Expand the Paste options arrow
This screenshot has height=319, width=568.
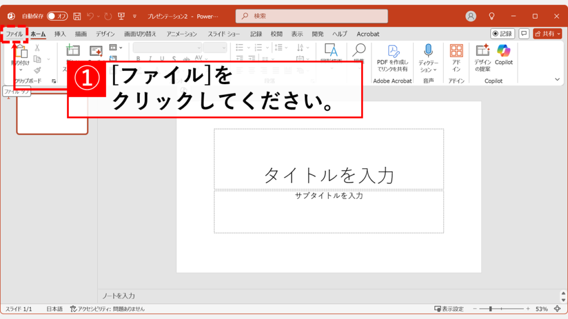point(21,70)
